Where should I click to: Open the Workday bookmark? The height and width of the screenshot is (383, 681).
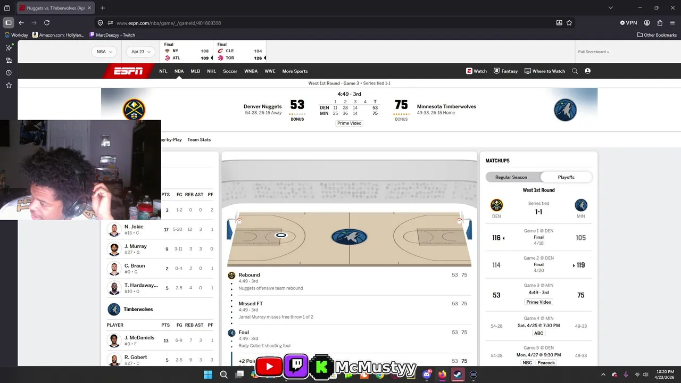tap(16, 35)
